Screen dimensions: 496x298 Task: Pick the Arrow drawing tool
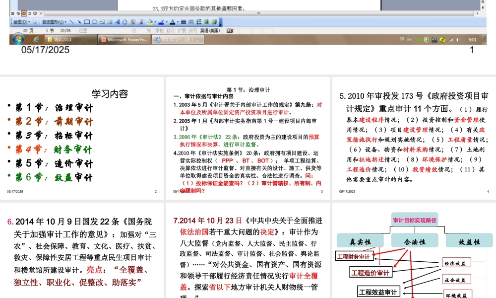(x=79, y=22)
